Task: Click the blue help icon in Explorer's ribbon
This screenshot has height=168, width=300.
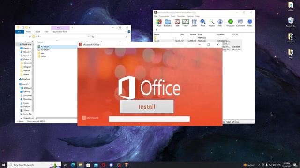Action: tap(129, 32)
